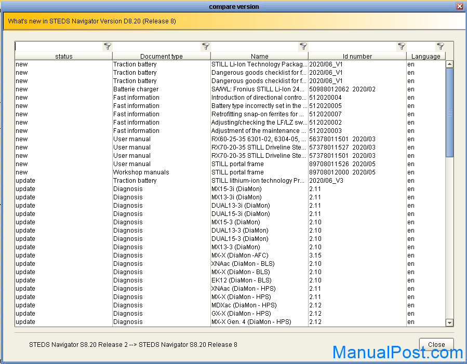Select the XNAac (DiaMon - HPS) row

230,289
